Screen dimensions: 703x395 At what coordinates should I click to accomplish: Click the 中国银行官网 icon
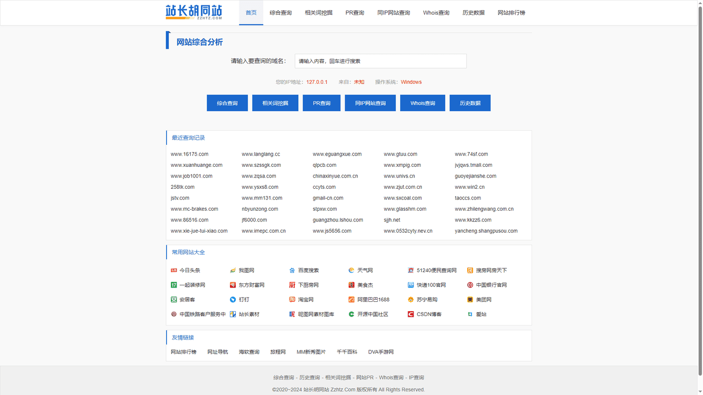[470, 285]
